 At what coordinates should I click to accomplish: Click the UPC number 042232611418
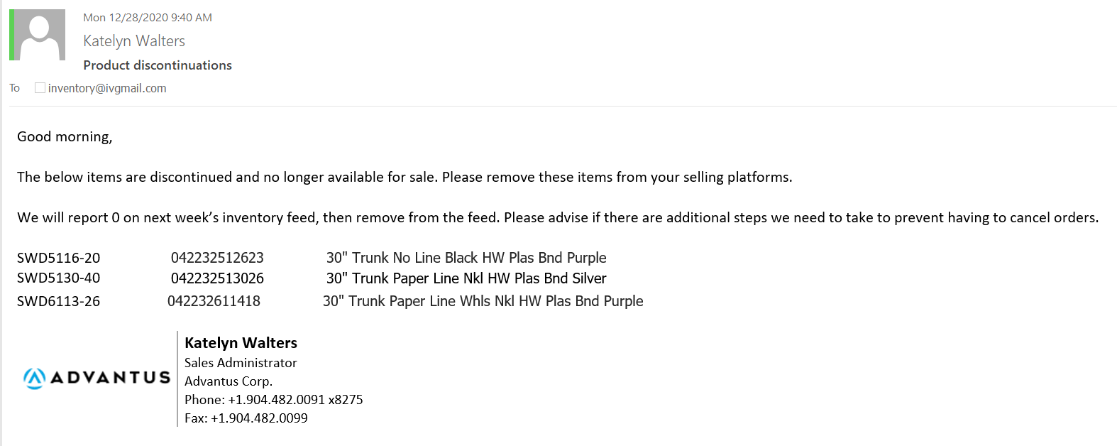point(214,301)
